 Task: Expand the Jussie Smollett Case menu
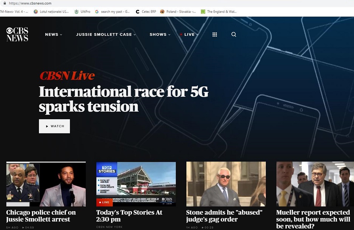[x=106, y=34]
